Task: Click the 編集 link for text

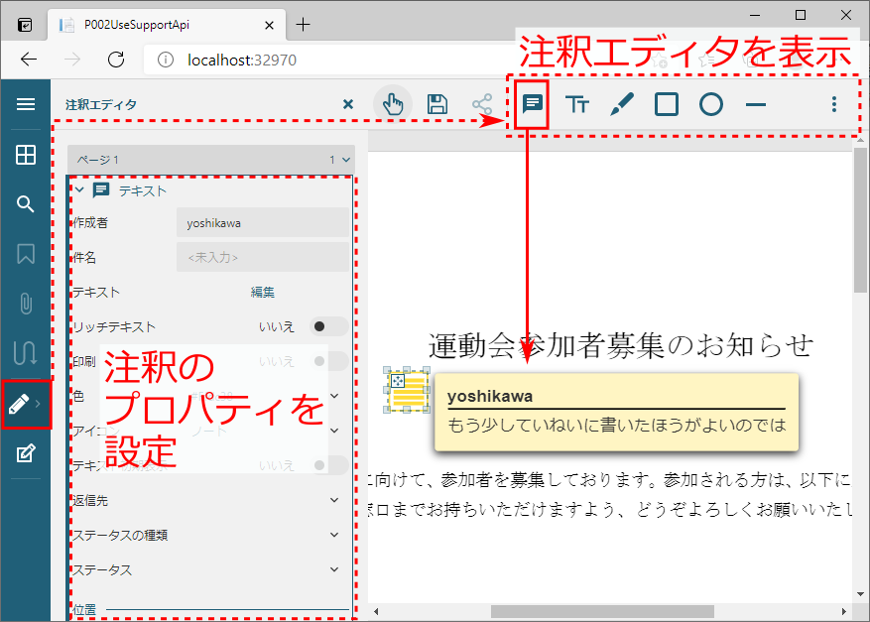Action: click(263, 292)
